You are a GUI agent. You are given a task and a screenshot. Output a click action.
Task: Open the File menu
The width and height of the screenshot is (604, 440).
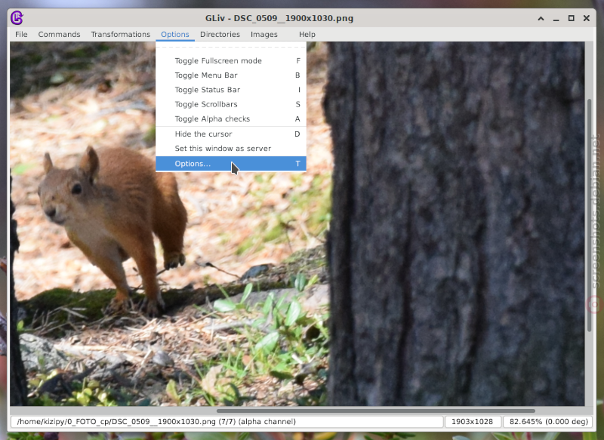pos(21,34)
